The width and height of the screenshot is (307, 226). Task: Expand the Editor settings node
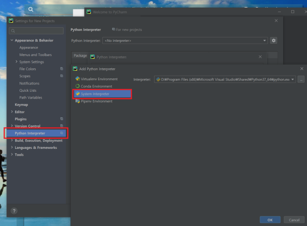(12, 112)
